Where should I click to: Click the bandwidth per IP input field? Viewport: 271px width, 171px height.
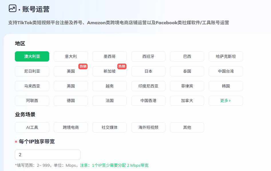(48, 155)
